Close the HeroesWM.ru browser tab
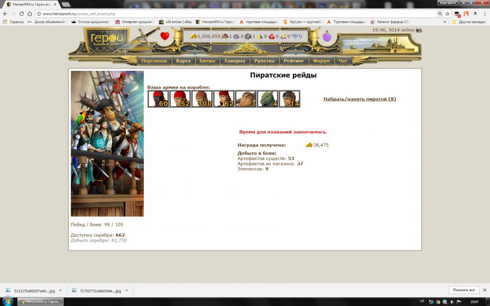Image resolution: width=490 pixels, height=306 pixels. 55,4
